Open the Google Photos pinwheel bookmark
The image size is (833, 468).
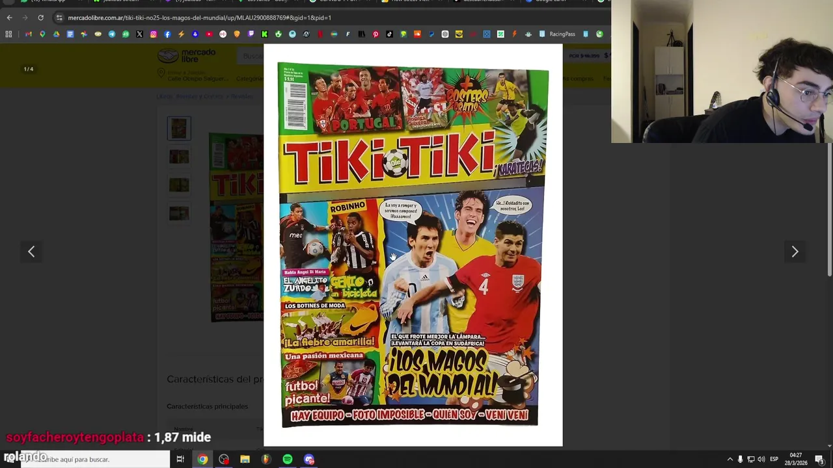(84, 34)
